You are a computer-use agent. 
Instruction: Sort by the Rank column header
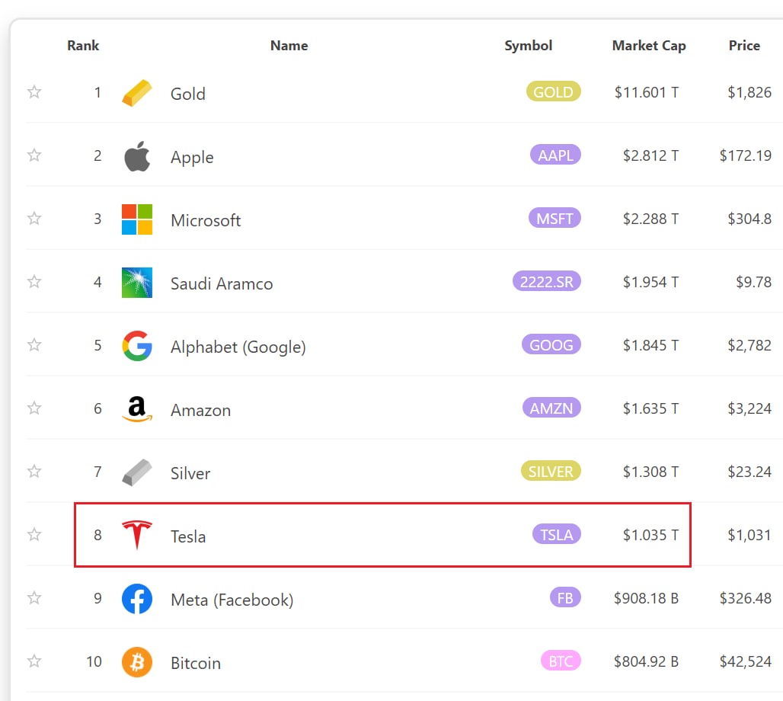pos(83,46)
